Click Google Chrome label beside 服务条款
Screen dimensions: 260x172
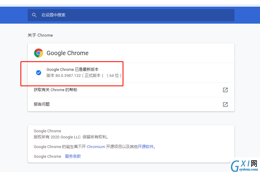point(47,156)
